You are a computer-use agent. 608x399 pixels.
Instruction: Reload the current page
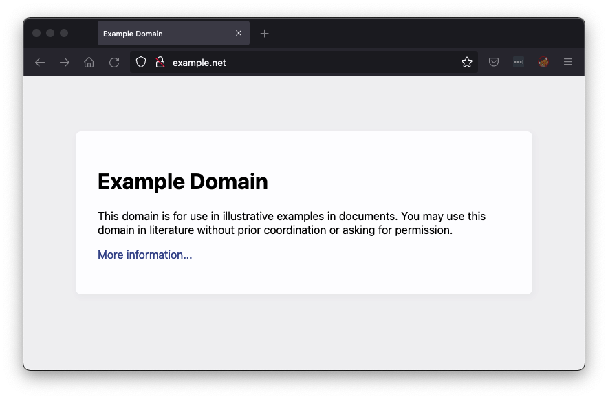pos(114,63)
